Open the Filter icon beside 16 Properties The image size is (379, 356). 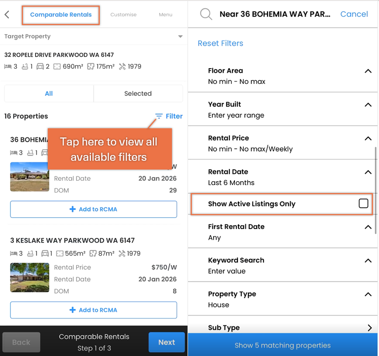[x=159, y=117]
